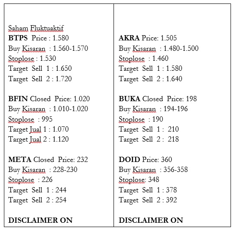Click META Target Sell 2 value 254
Screen dimensions: 234x231
[x=61, y=200]
